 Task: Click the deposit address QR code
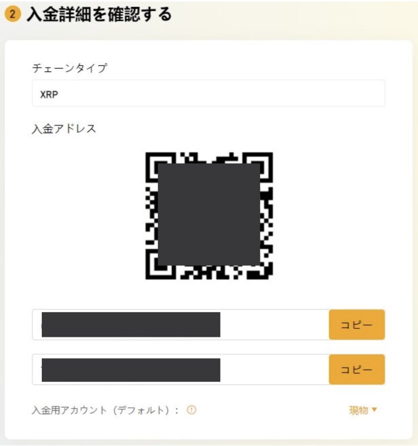209,216
